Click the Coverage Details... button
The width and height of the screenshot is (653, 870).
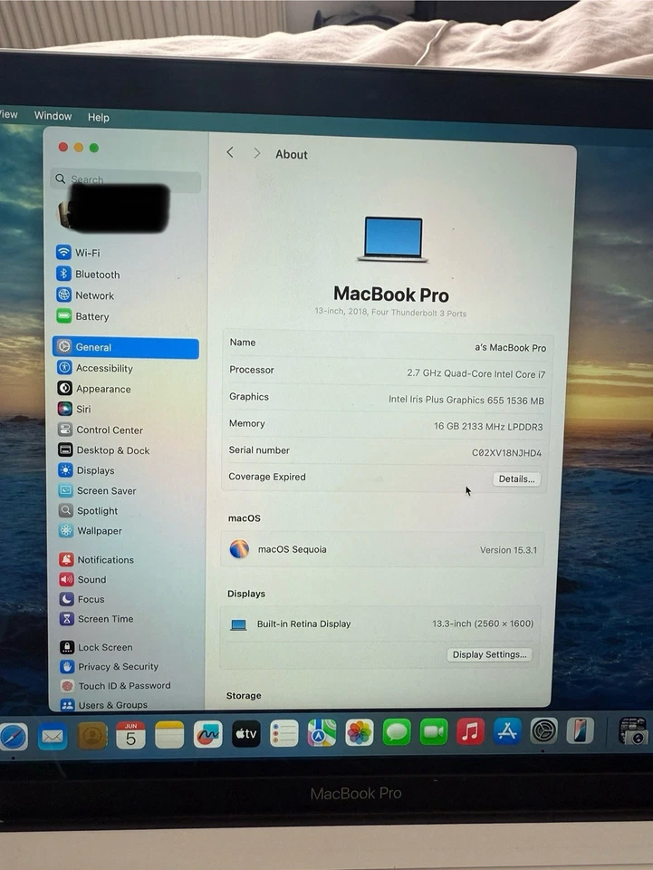pyautogui.click(x=516, y=478)
